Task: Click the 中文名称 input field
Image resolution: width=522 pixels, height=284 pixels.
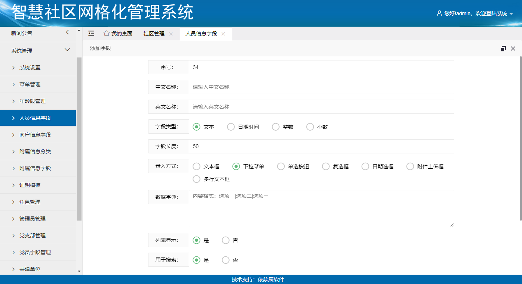Action: 321,87
